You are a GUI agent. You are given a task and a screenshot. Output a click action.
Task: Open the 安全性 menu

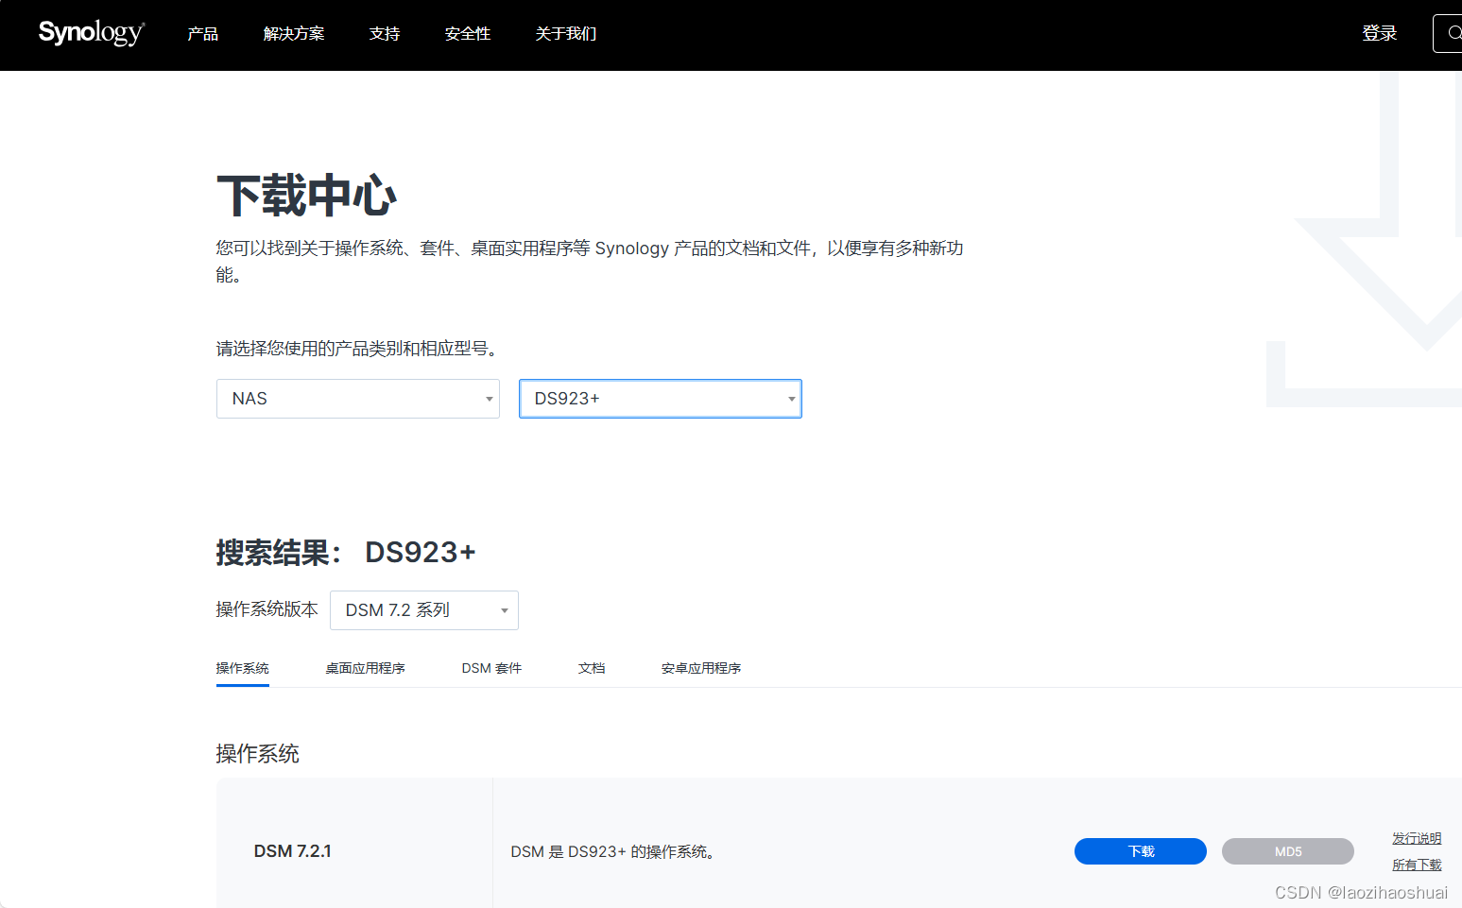coord(467,34)
